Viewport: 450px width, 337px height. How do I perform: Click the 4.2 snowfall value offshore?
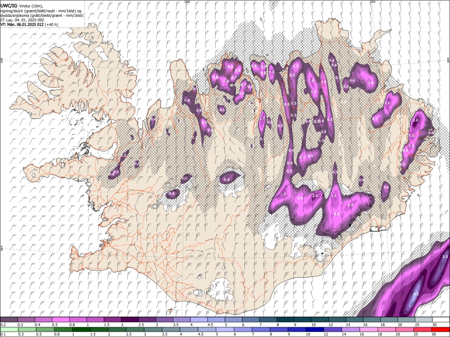(416, 294)
